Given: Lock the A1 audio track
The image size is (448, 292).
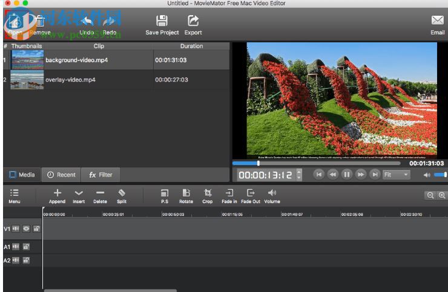Looking at the screenshot, I should [x=26, y=247].
